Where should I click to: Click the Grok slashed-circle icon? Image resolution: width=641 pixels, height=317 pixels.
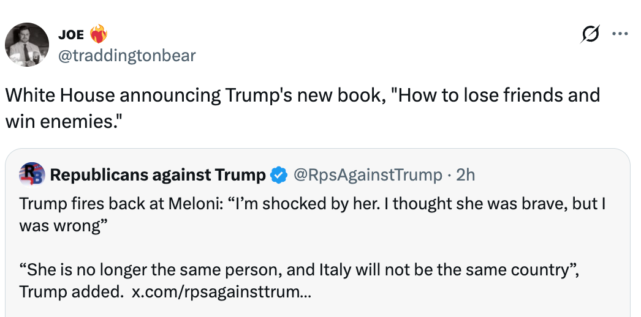tap(590, 35)
